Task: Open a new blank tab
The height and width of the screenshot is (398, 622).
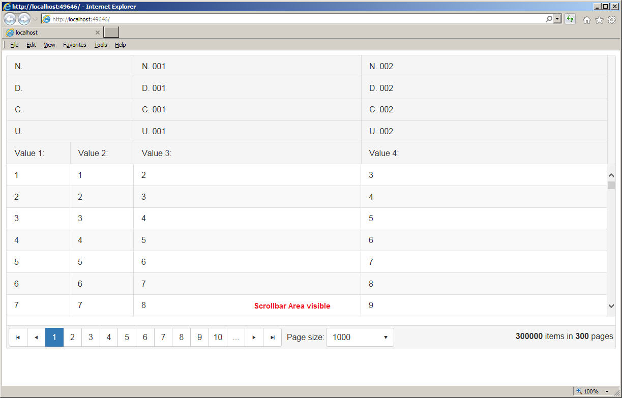Action: coord(111,33)
